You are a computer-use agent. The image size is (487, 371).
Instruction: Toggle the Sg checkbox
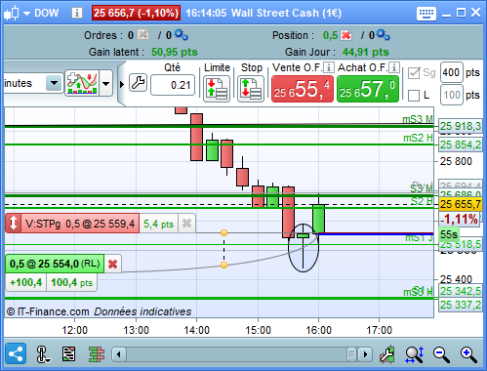click(414, 73)
